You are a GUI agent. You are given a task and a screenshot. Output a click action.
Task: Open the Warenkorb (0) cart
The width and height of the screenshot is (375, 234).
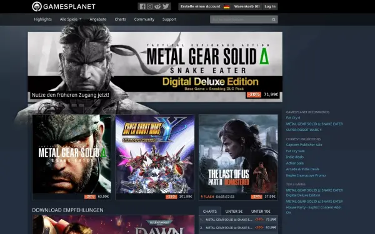point(247,6)
